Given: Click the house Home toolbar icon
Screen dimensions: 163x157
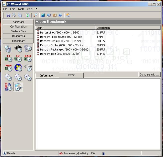Looking at the screenshot, I should 68,15.
